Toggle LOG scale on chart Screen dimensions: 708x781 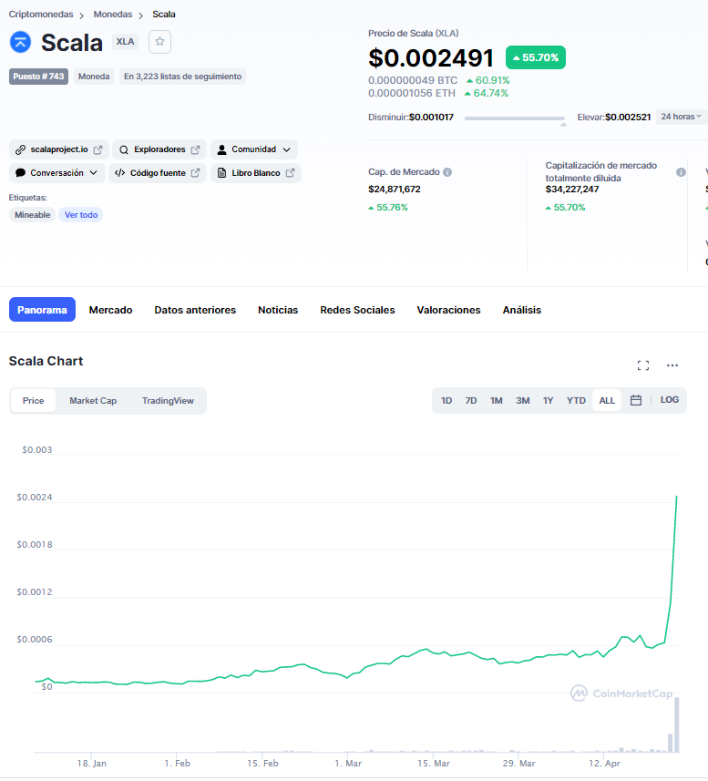point(669,400)
